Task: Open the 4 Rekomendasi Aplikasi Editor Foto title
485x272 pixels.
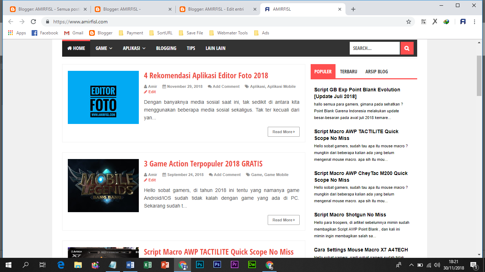Action: coord(206,75)
